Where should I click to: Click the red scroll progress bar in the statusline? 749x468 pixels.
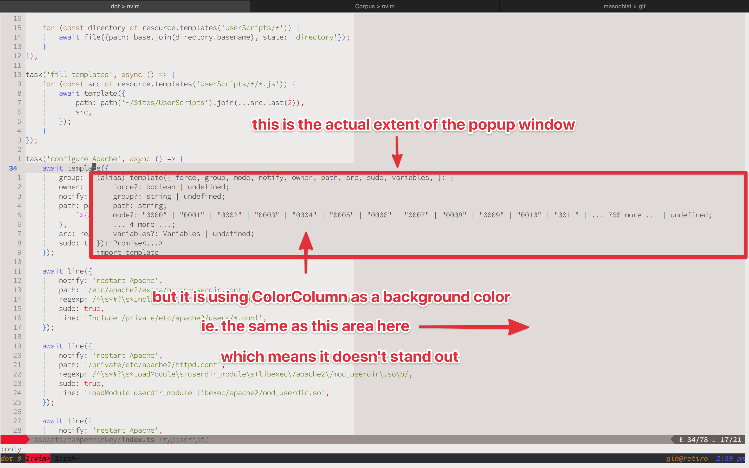pyautogui.click(x=14, y=439)
